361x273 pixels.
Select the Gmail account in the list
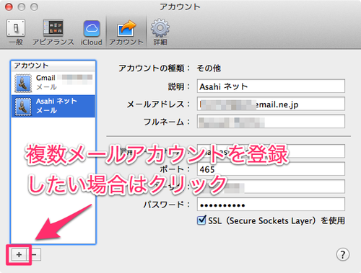(53, 83)
